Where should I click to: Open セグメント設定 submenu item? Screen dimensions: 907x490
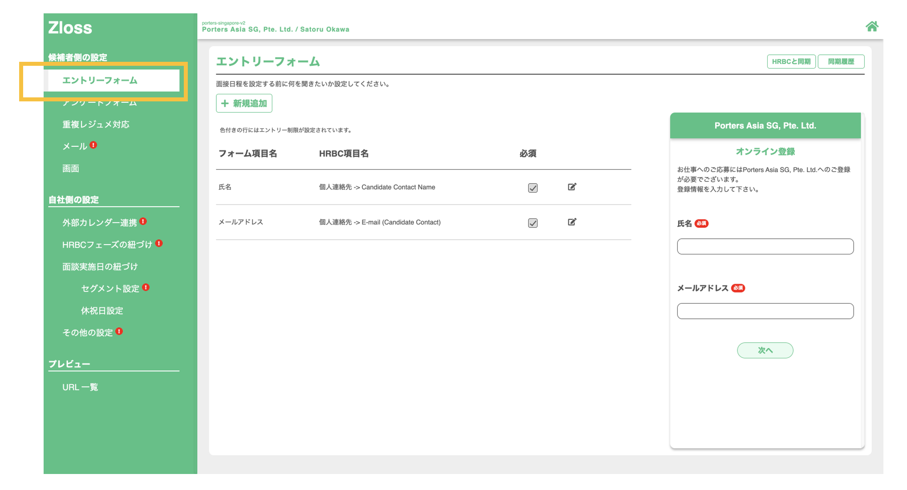click(110, 289)
